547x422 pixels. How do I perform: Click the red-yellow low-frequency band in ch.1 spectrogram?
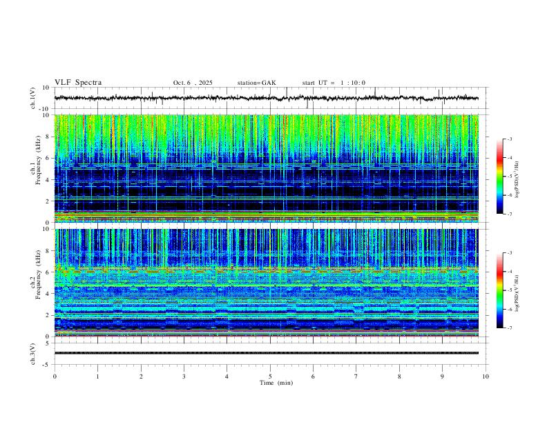(x=266, y=215)
